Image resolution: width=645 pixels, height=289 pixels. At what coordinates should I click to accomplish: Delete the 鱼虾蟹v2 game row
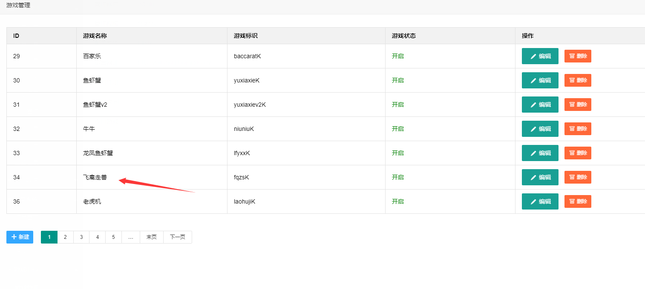[578, 105]
